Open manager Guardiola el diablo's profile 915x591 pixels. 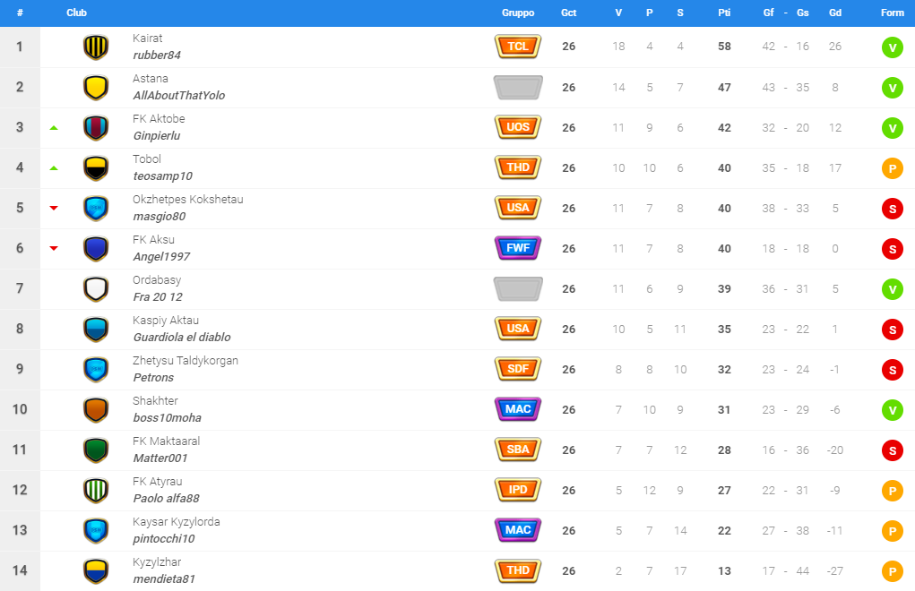pyautogui.click(x=182, y=338)
